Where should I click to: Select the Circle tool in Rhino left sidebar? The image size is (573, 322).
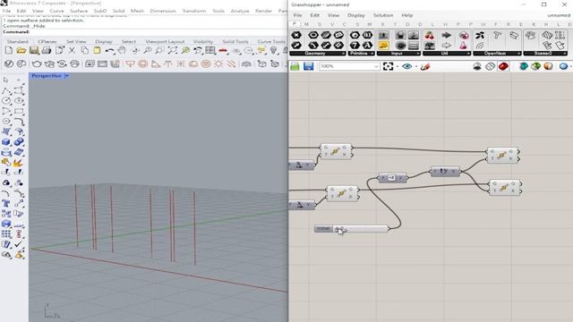(x=6, y=101)
